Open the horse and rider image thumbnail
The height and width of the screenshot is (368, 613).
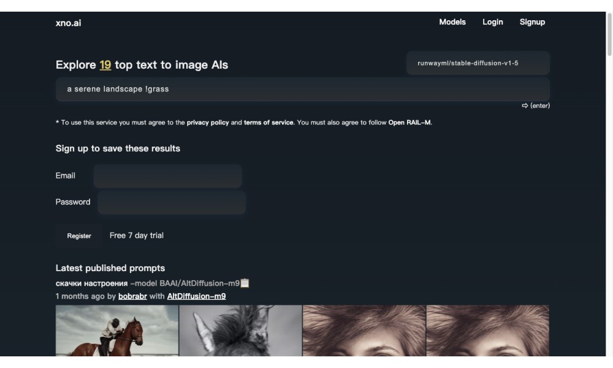[117, 331]
